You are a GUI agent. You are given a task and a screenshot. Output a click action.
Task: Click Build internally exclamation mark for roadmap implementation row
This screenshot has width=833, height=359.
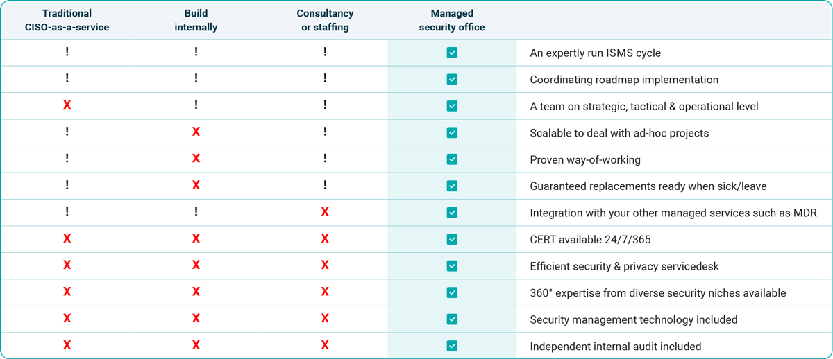coord(196,79)
